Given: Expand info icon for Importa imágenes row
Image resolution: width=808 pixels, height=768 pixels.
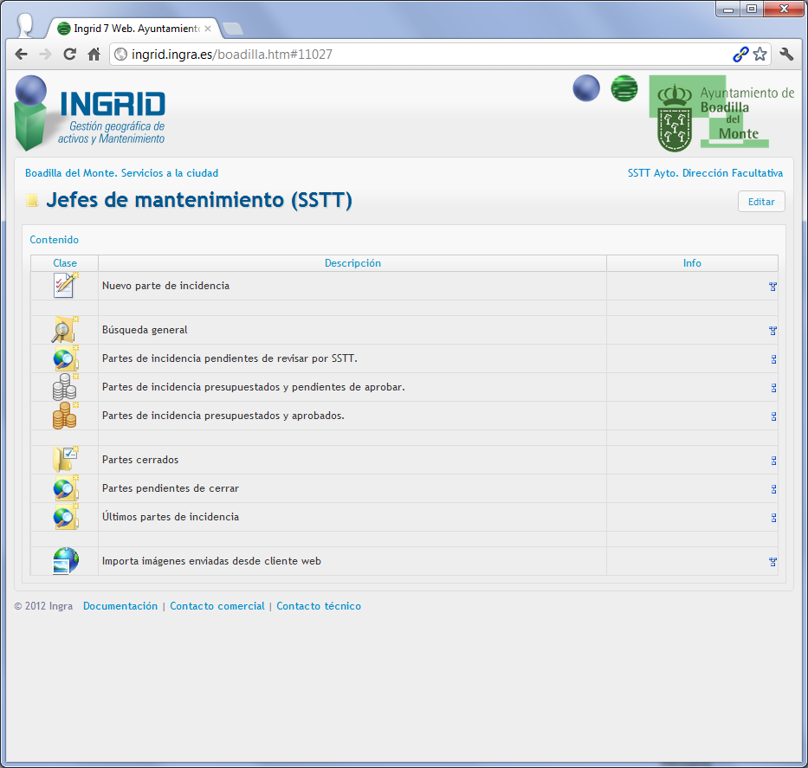Looking at the screenshot, I should point(772,562).
